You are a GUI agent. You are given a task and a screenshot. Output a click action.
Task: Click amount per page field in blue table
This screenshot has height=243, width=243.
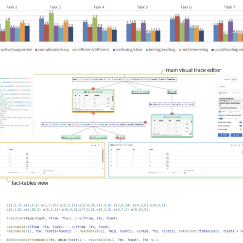coord(194,173)
